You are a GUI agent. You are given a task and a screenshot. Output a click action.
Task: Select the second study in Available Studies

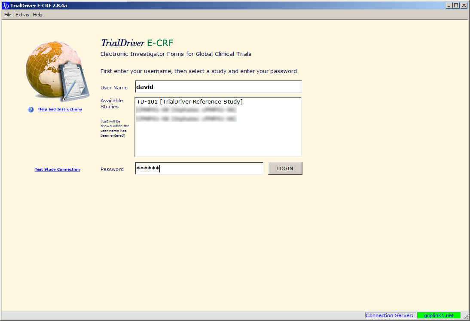(186, 110)
